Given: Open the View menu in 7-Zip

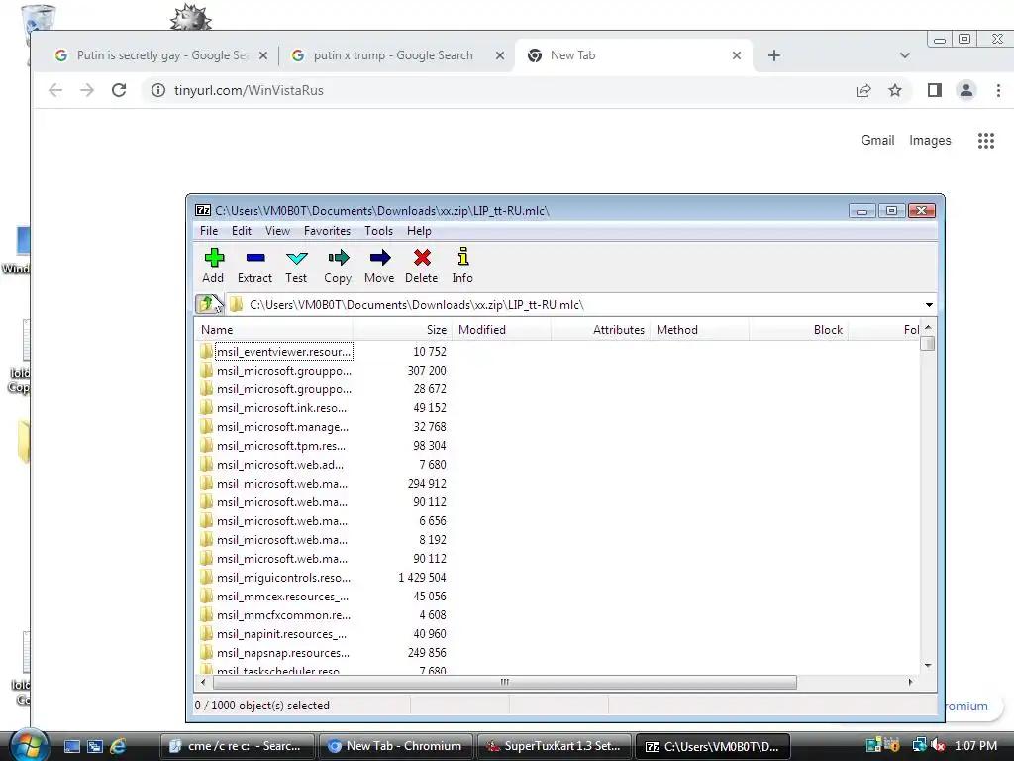Looking at the screenshot, I should pyautogui.click(x=277, y=231).
